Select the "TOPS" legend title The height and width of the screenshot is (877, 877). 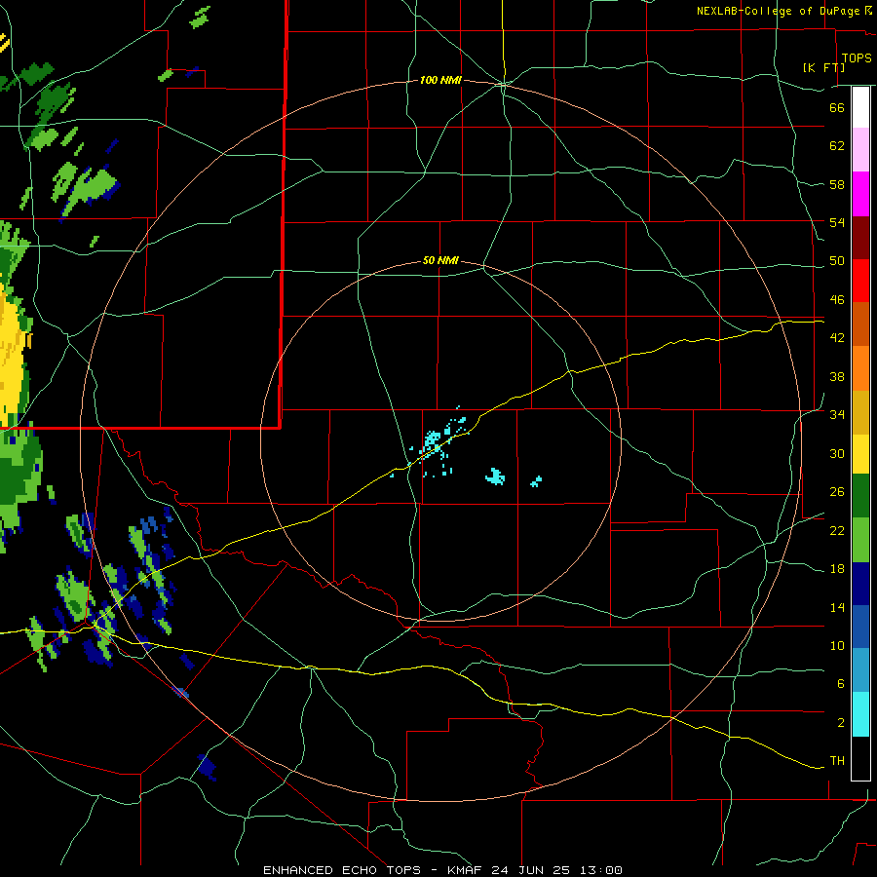click(x=857, y=57)
